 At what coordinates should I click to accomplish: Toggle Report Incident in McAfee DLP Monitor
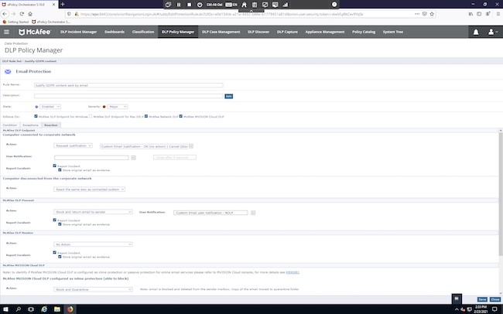54,252
